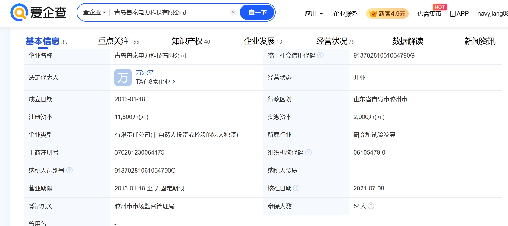This screenshot has height=226, width=508.
Task: Open the 企业服务 link
Action: coord(345,14)
